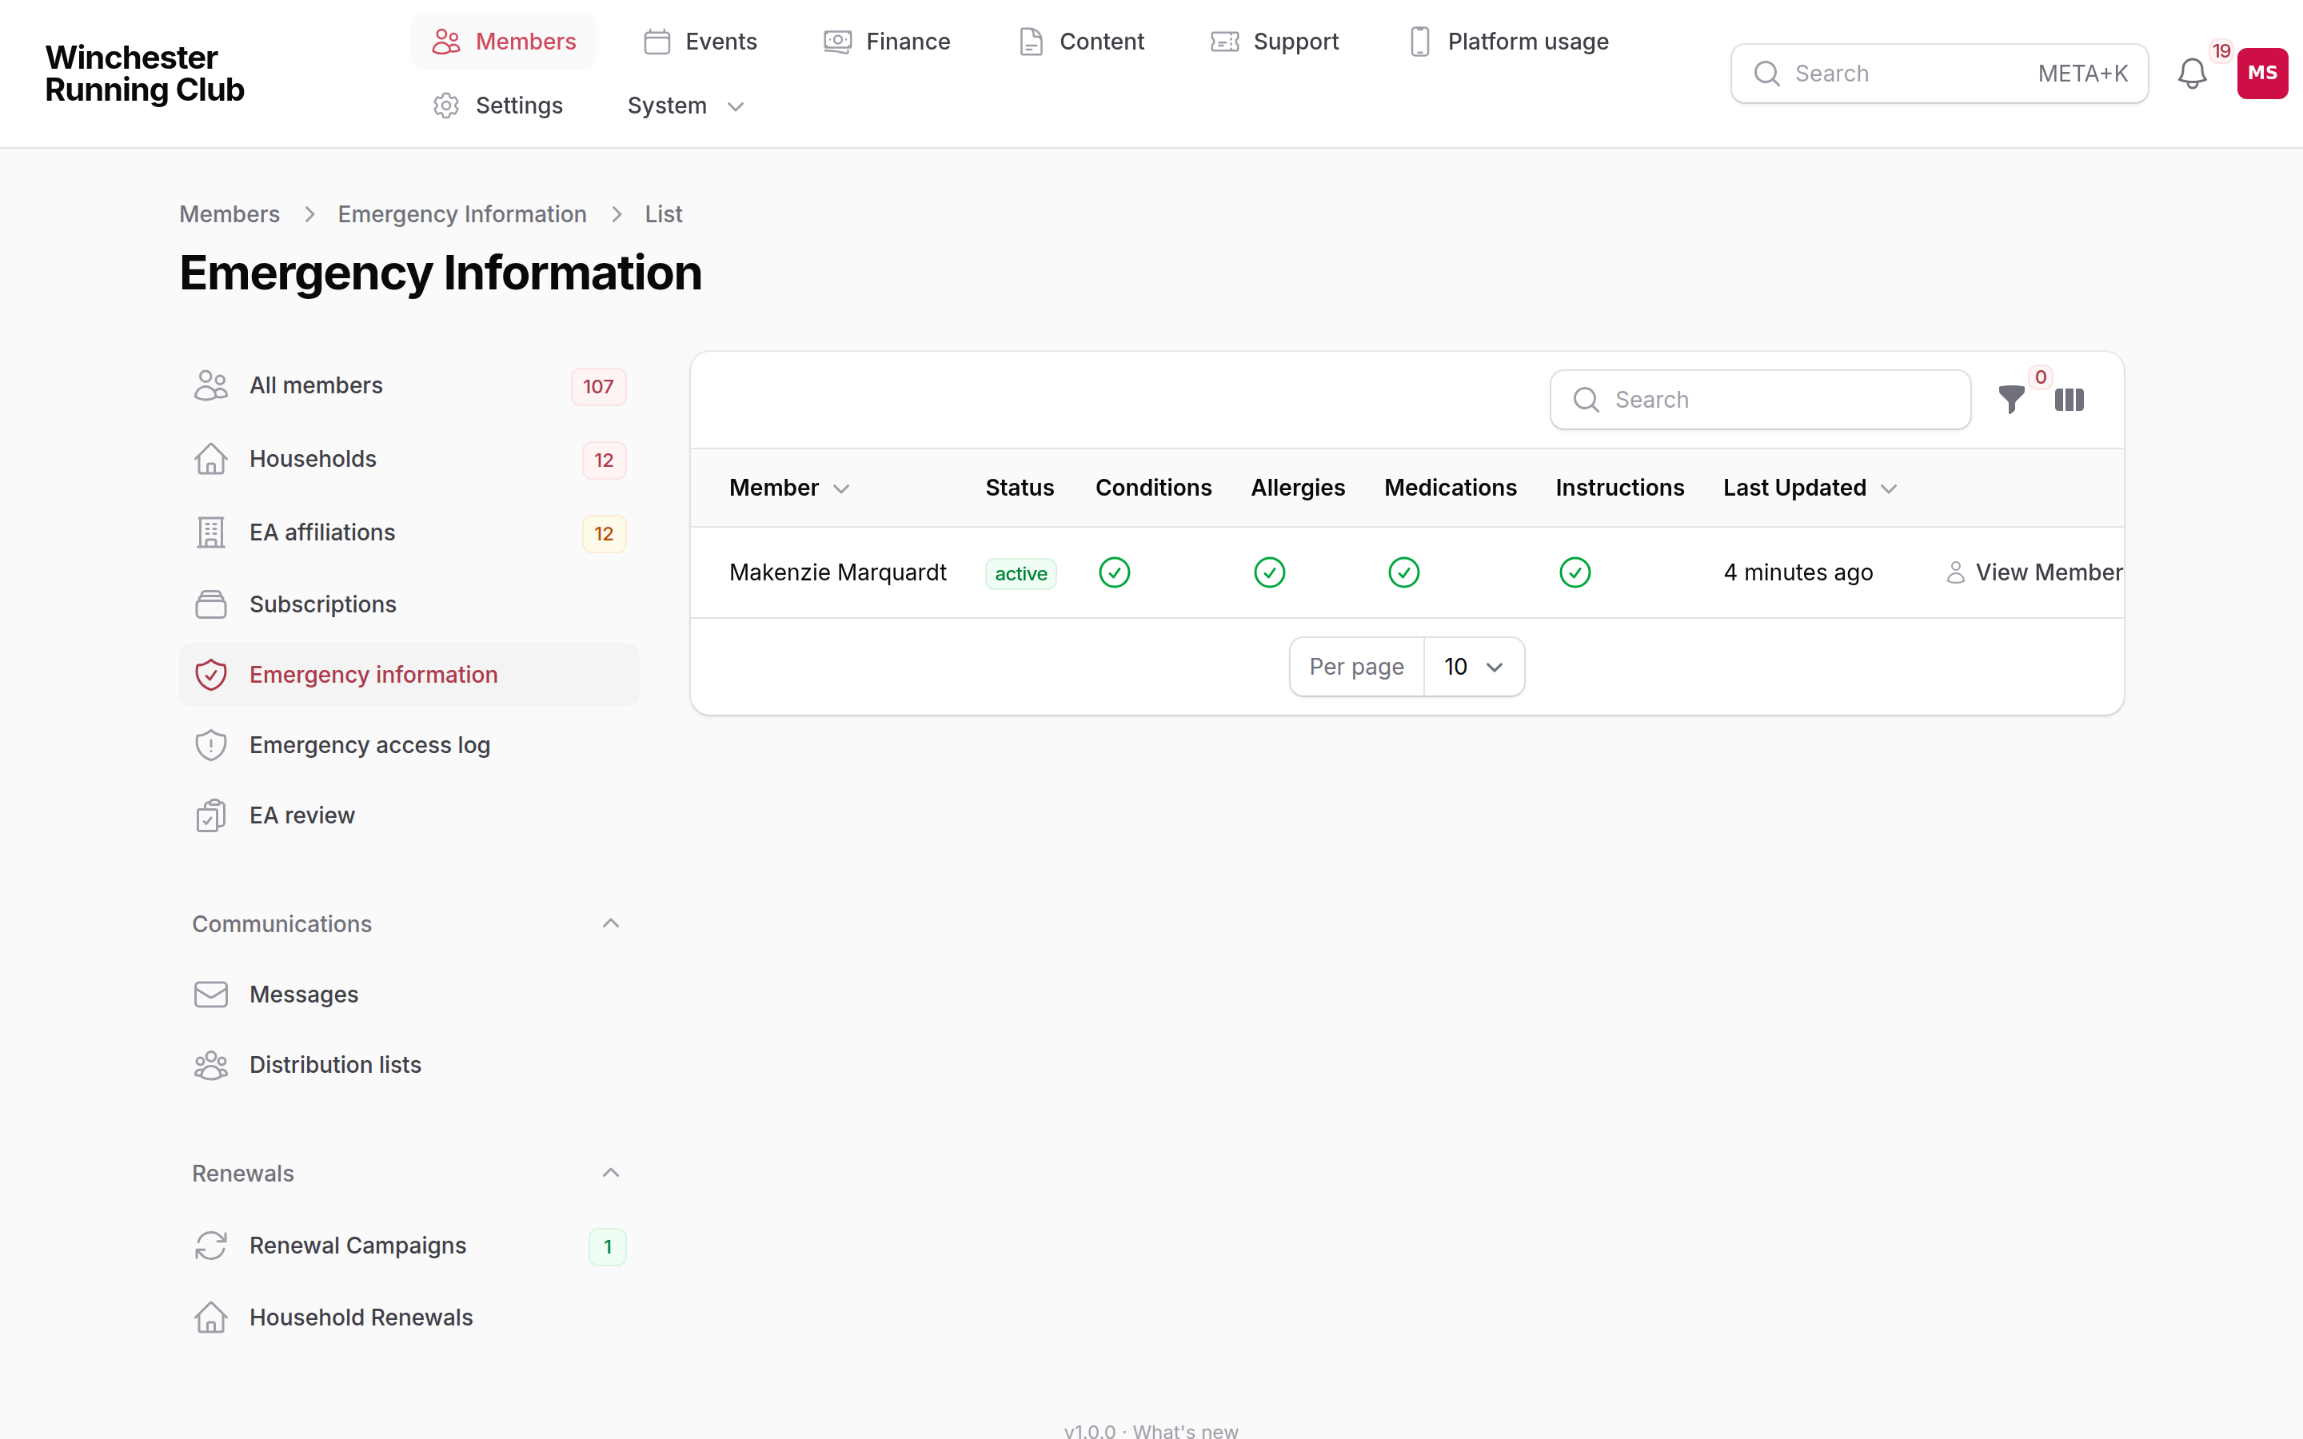
Task: Click the Messages envelope icon
Action: tap(210, 995)
